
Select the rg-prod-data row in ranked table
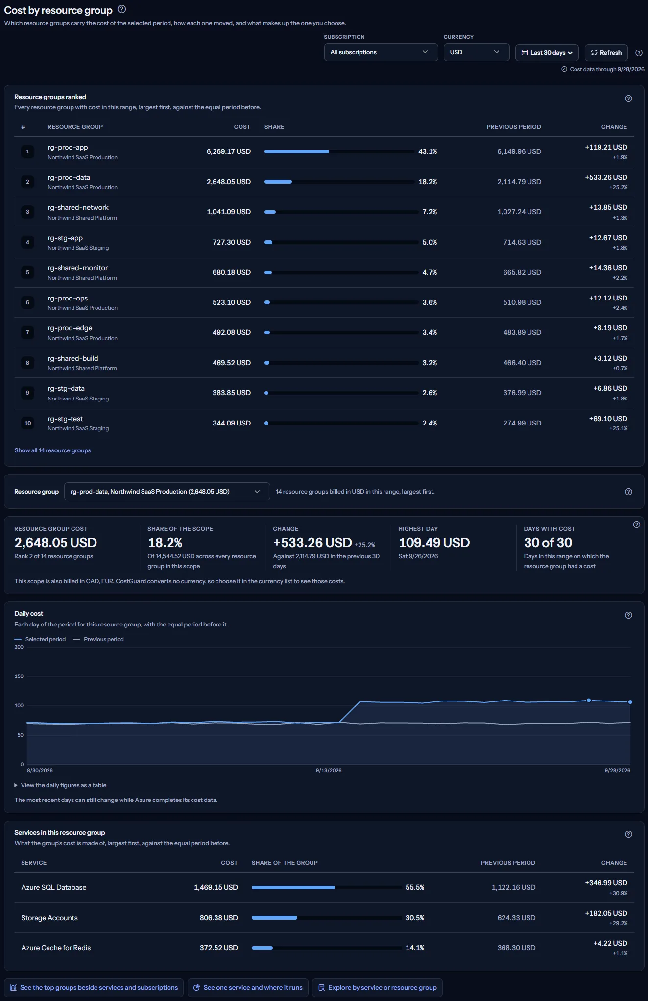pos(324,182)
